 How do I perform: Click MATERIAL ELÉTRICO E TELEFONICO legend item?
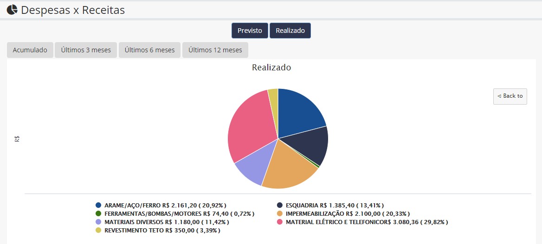point(362,222)
